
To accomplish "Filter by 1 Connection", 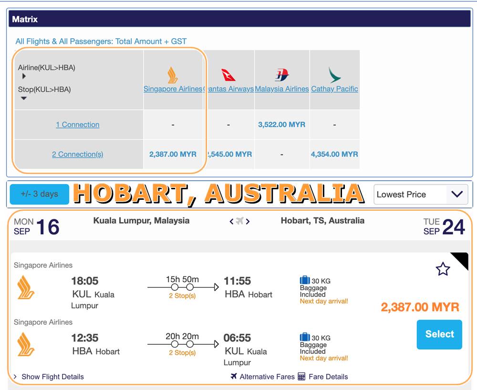I will coord(78,124).
